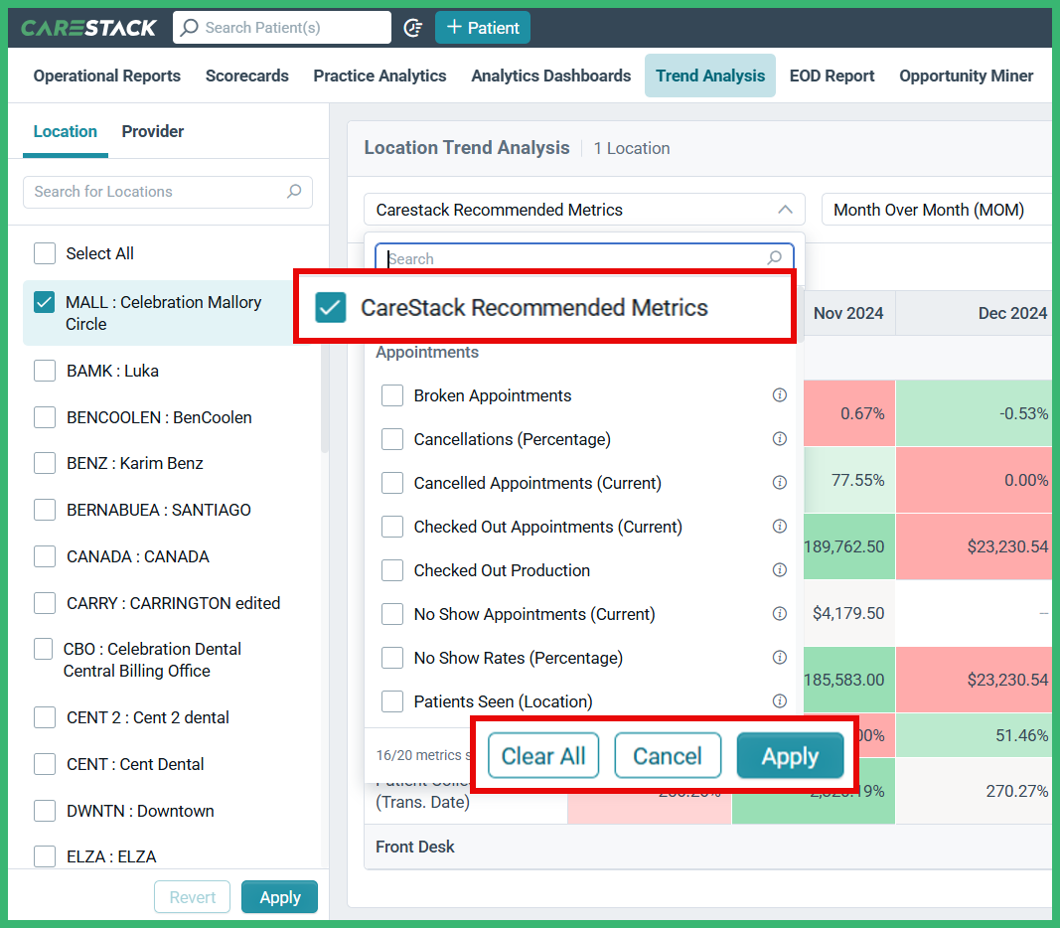Viewport: 1060px width, 928px height.
Task: Open the Opportunity Miner tab
Action: (x=966, y=76)
